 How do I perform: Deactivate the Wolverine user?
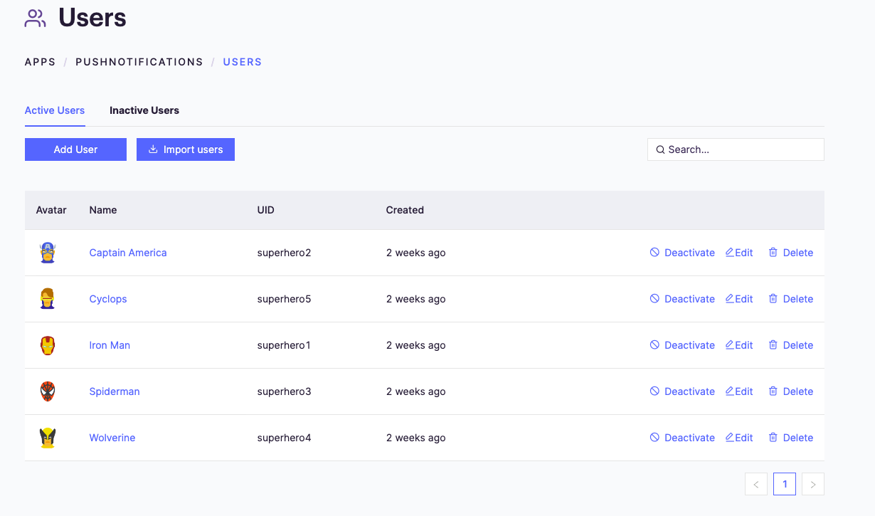click(x=682, y=438)
